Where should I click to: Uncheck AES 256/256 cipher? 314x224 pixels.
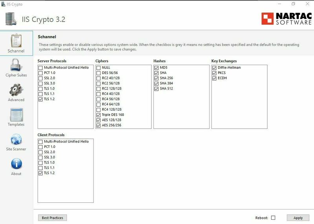point(99,125)
